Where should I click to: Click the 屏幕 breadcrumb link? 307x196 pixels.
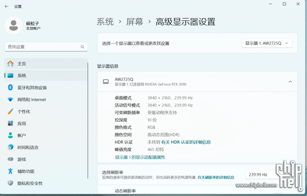coord(134,22)
